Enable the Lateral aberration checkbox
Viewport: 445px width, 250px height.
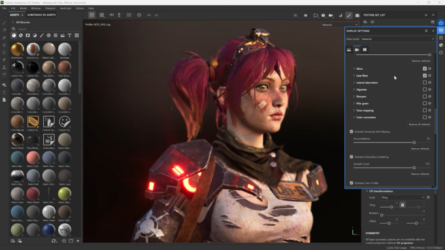point(425,82)
